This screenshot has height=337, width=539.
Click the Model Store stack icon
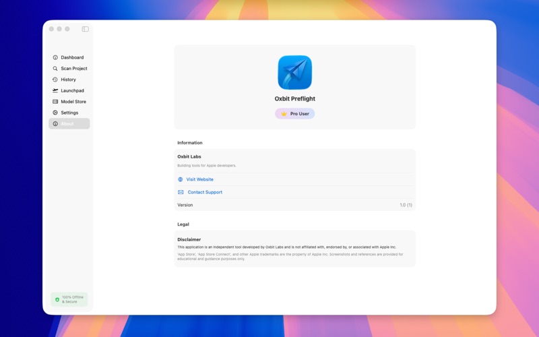tap(55, 102)
